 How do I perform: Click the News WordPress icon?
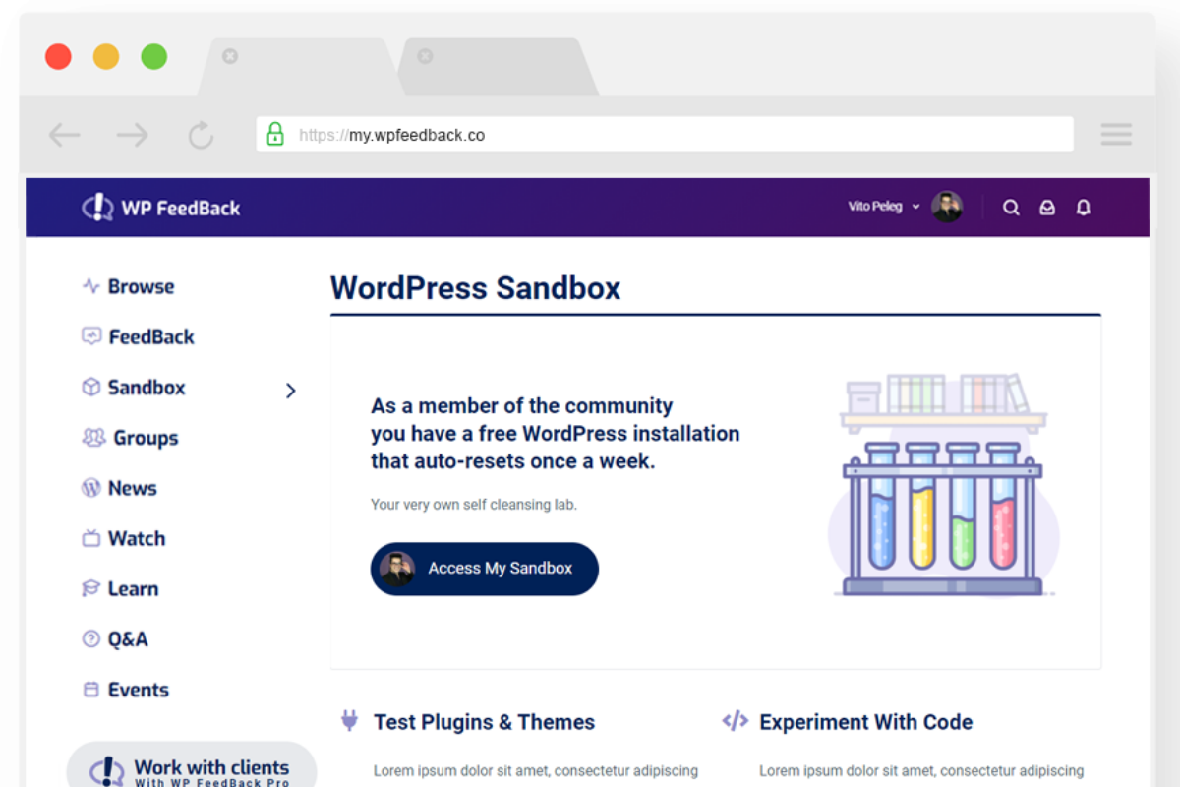91,488
